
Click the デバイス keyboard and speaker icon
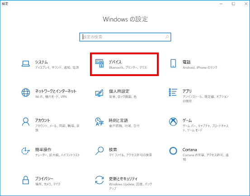[x=99, y=63]
